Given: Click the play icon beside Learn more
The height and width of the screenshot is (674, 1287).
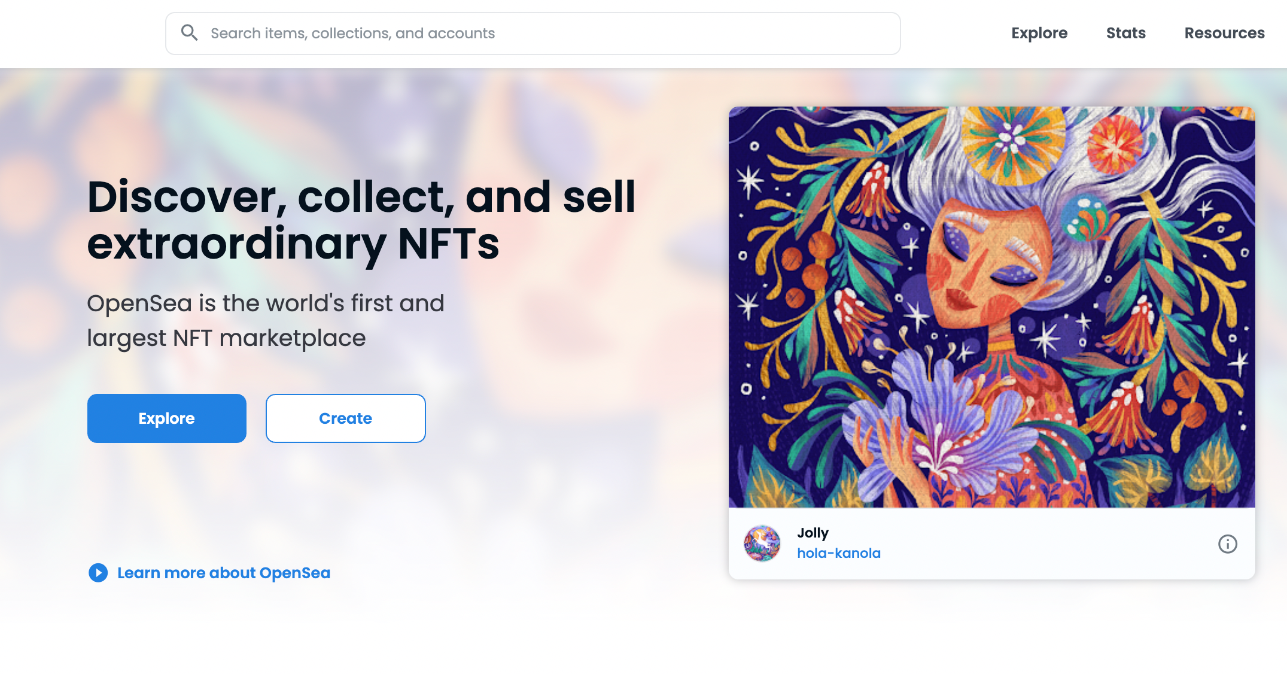Looking at the screenshot, I should [x=98, y=573].
